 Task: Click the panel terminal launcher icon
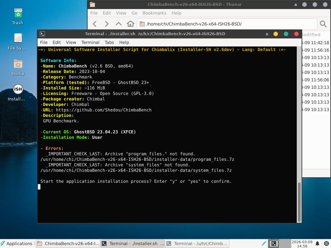[x=274, y=243]
